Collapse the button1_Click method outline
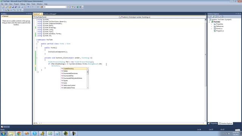The image size is (242, 136). point(37,58)
